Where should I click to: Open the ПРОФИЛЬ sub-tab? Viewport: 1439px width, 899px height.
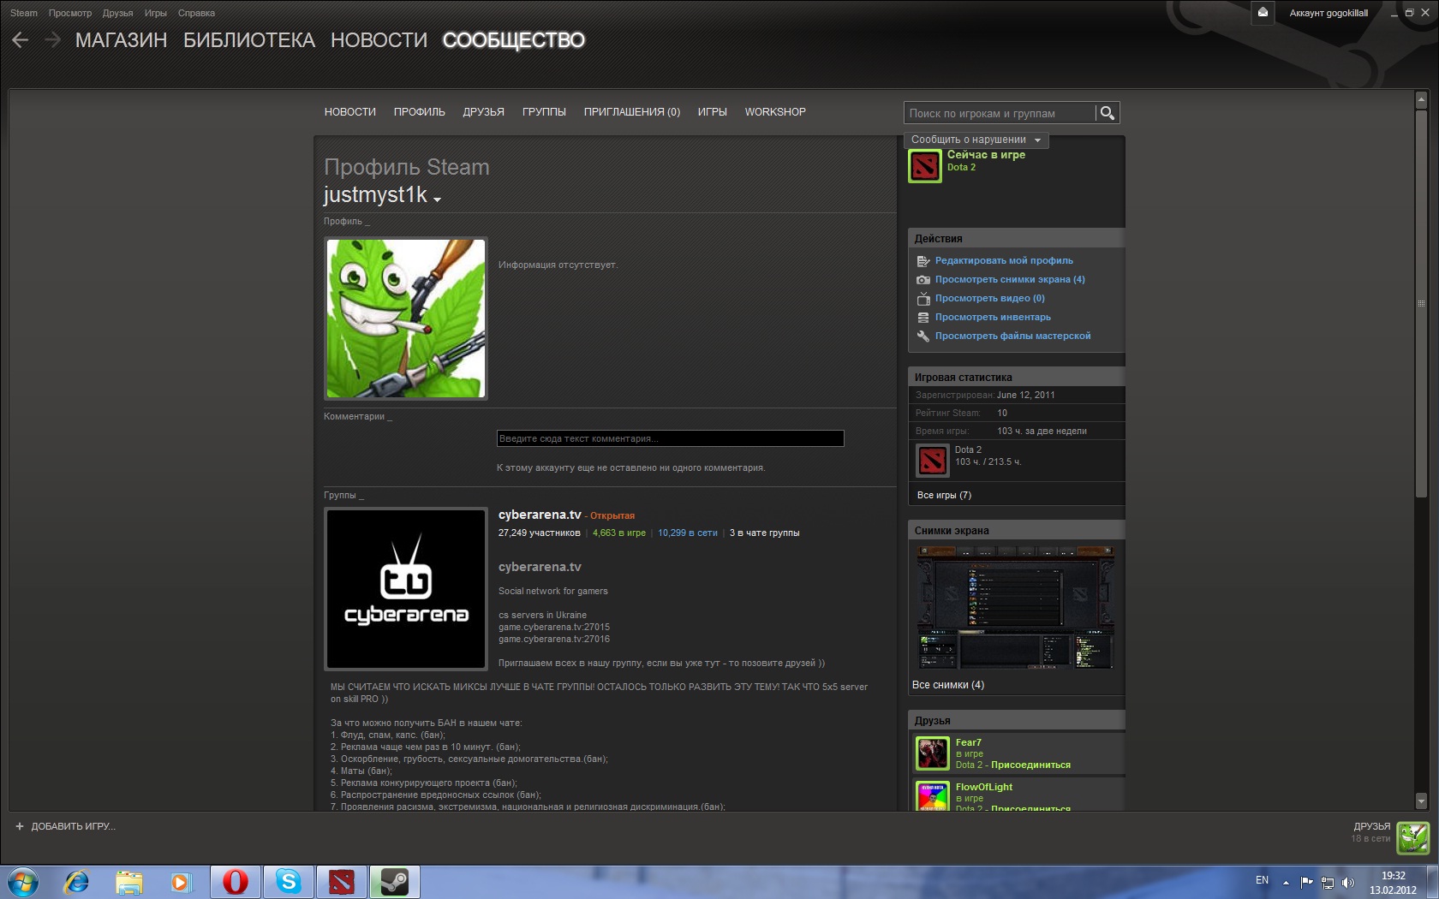(420, 112)
